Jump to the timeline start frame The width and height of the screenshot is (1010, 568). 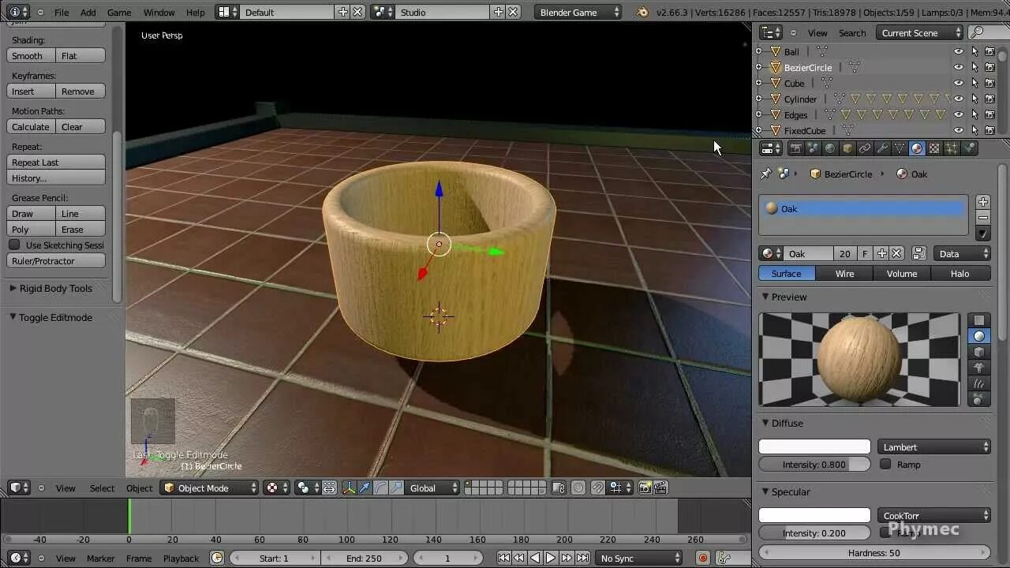[x=503, y=558]
